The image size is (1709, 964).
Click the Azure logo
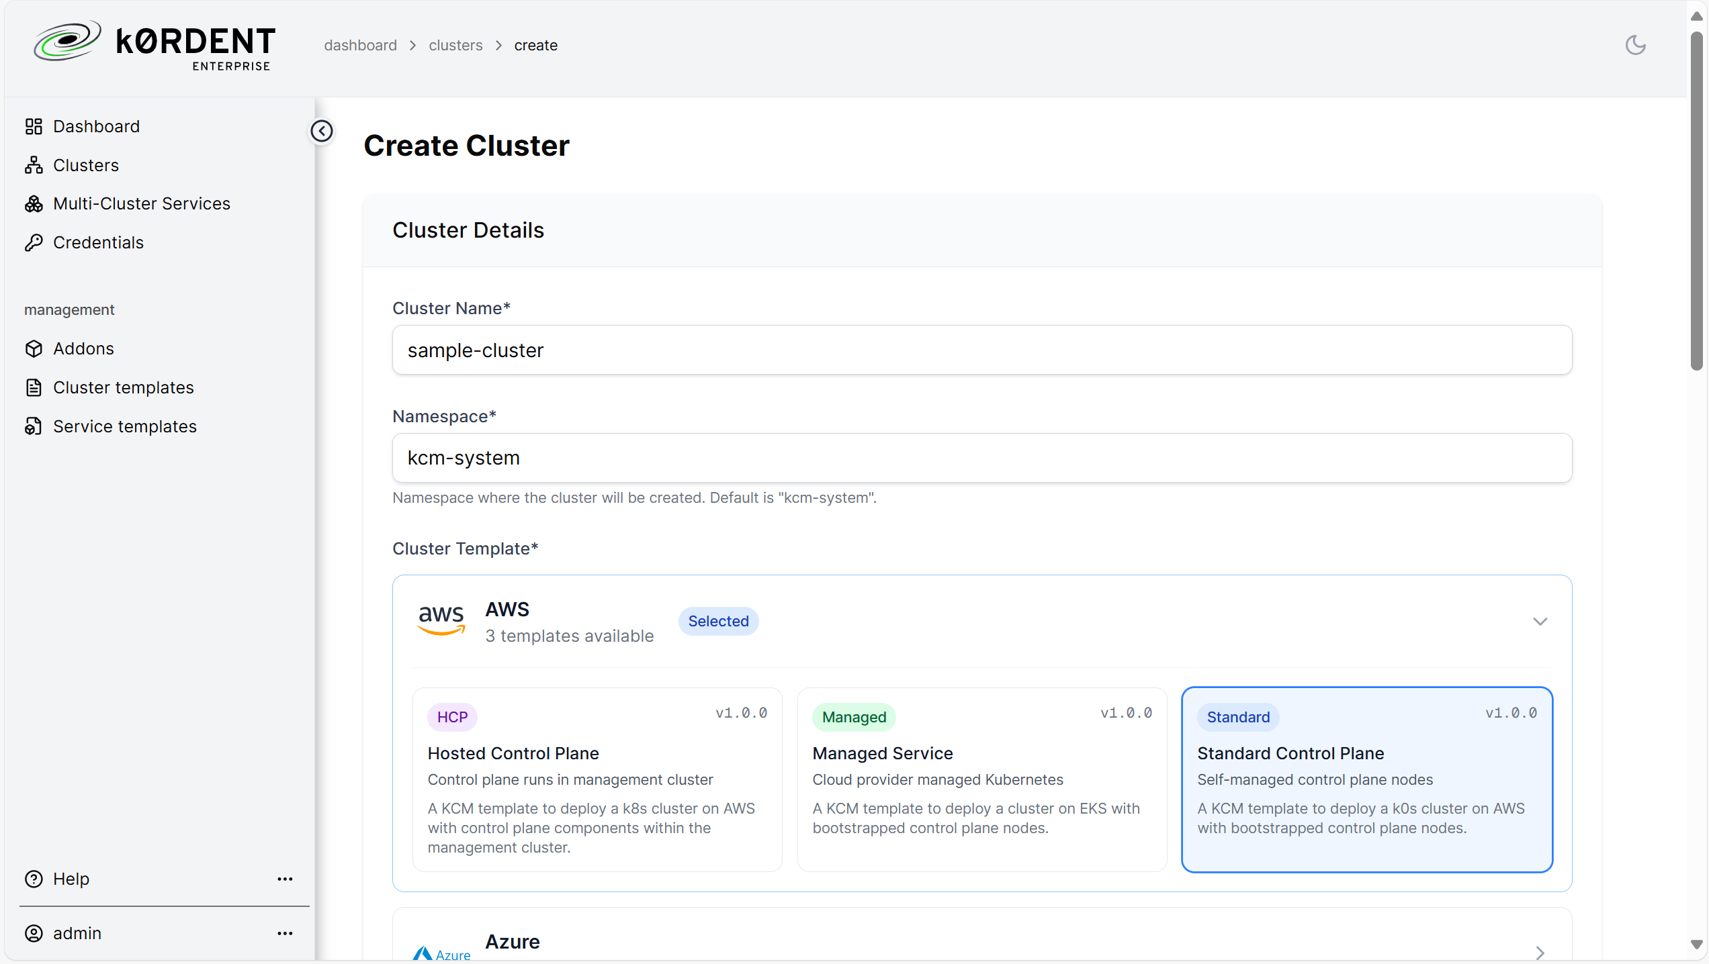click(x=441, y=954)
